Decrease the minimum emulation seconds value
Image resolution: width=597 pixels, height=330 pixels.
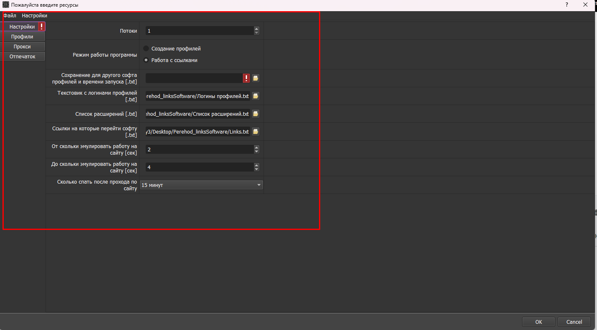[x=257, y=151]
